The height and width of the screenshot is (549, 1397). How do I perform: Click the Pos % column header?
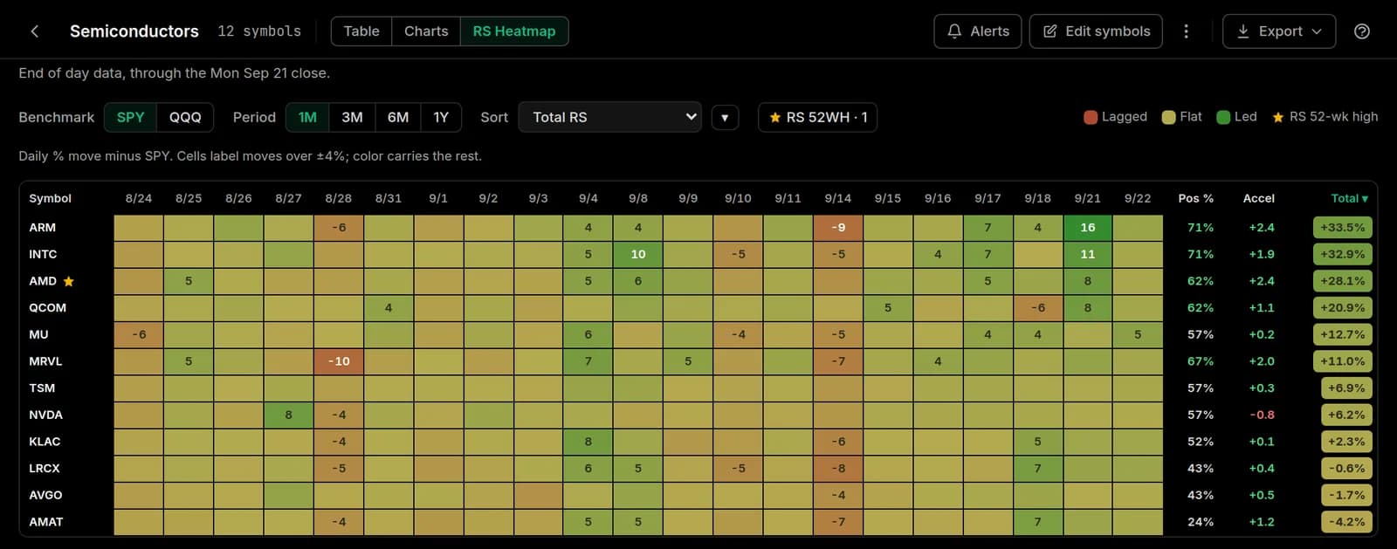pos(1195,198)
